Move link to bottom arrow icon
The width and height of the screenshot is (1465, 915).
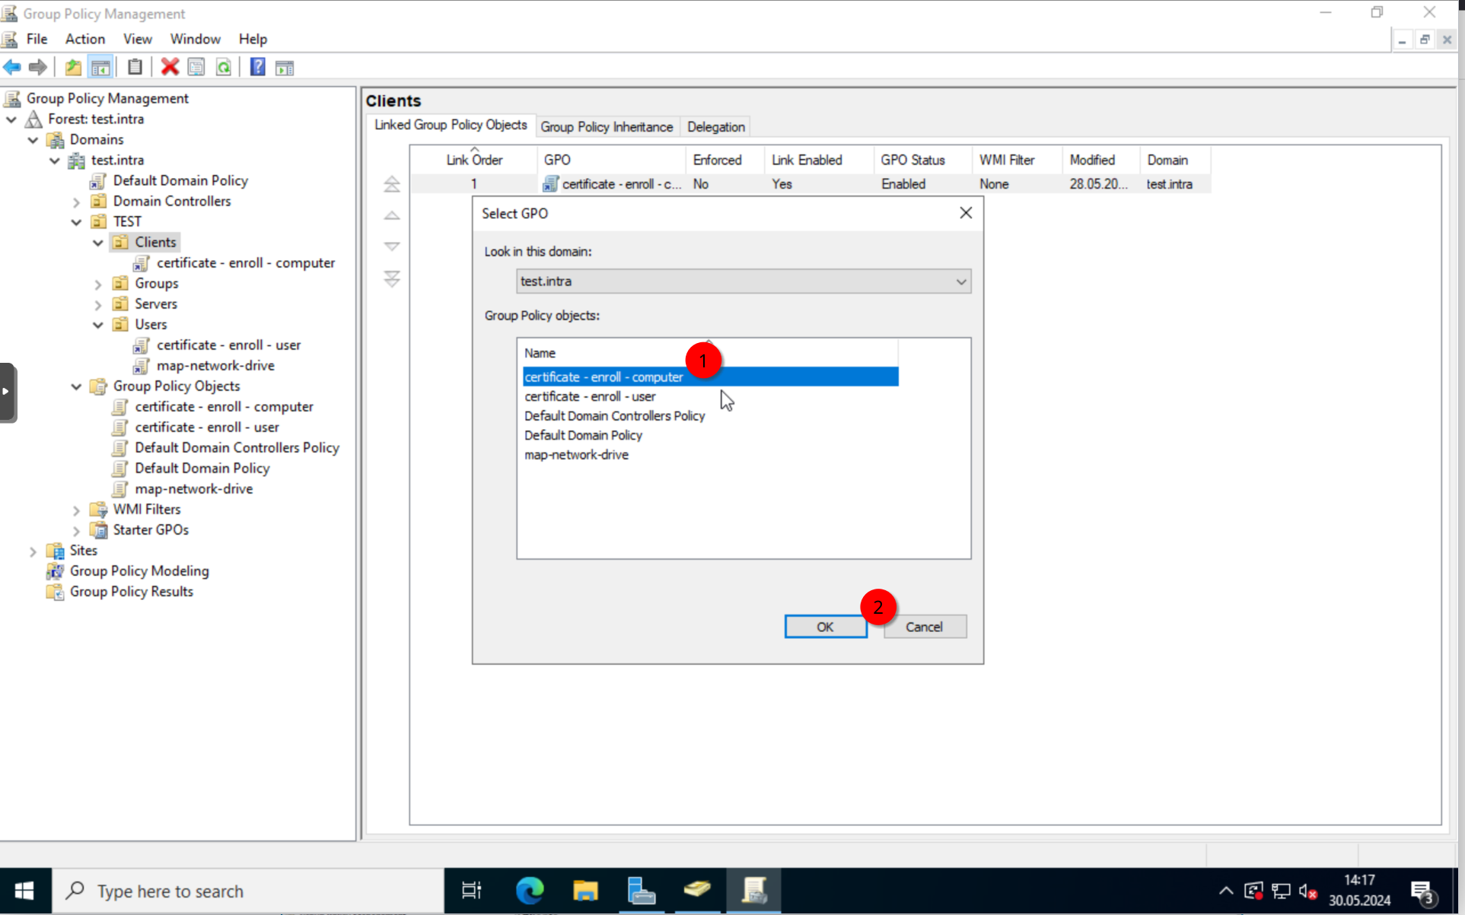pyautogui.click(x=391, y=278)
